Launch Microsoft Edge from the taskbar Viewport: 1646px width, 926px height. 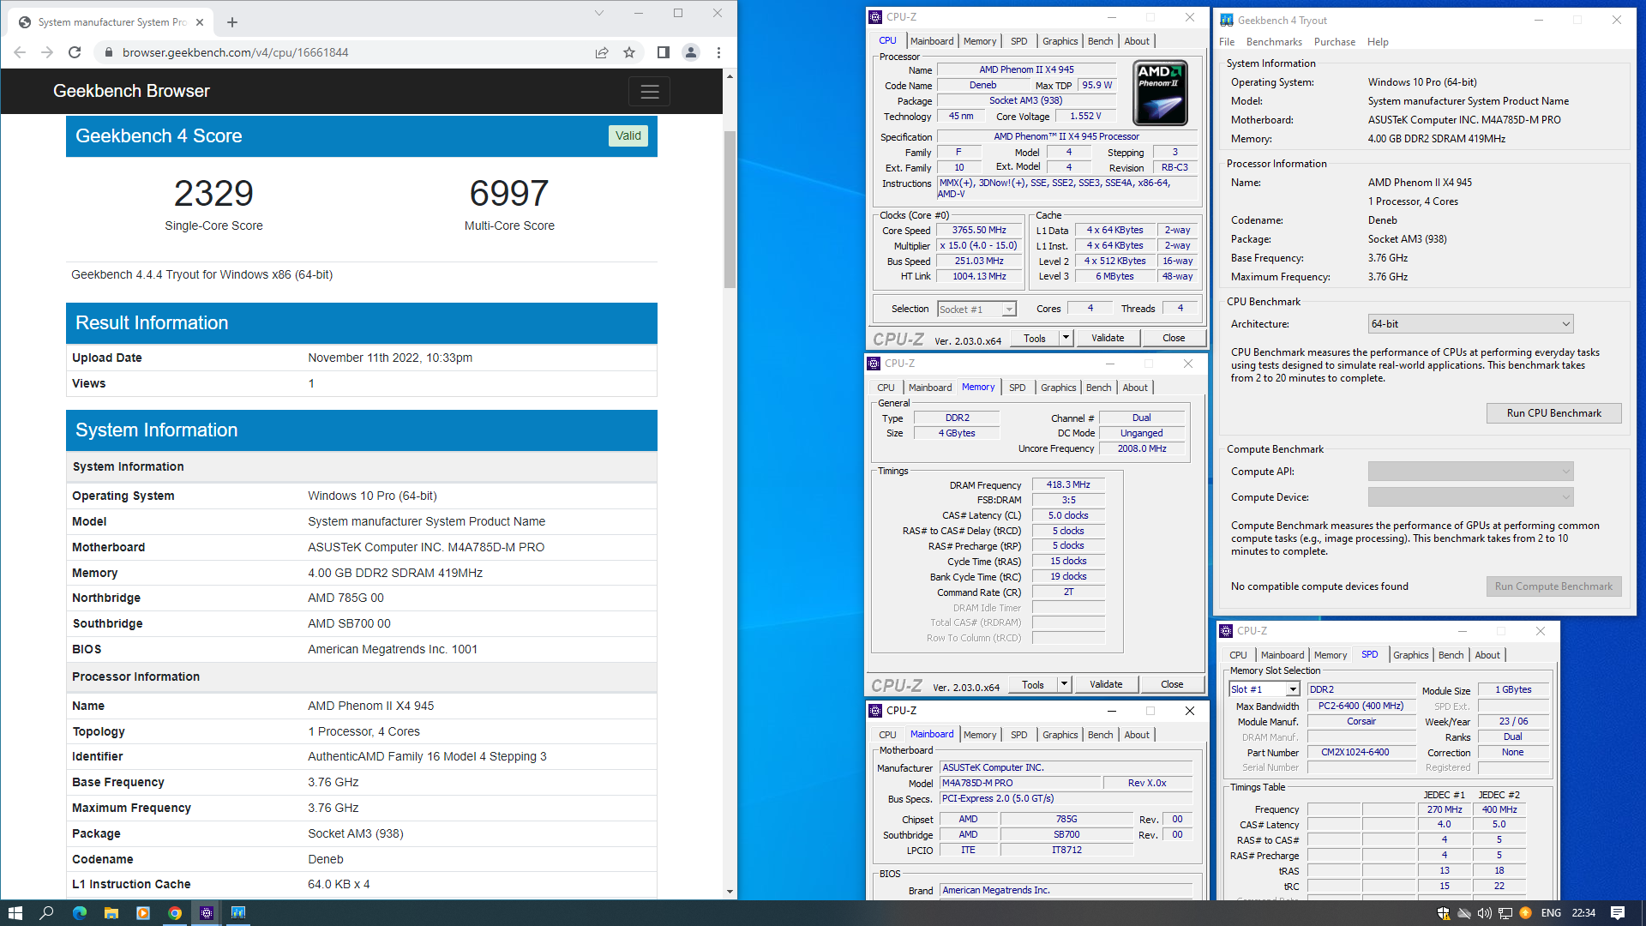coord(79,913)
